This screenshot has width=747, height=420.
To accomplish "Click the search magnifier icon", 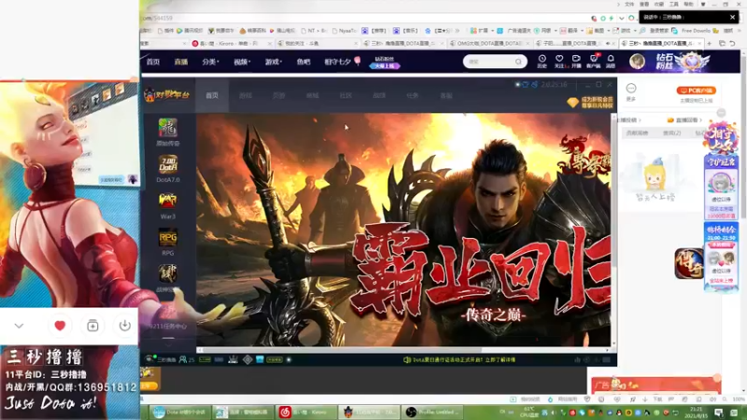I will tap(518, 62).
